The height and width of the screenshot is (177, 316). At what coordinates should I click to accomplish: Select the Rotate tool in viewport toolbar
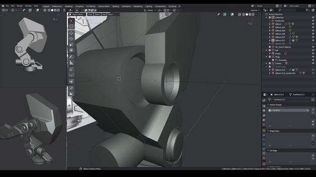[x=71, y=39]
